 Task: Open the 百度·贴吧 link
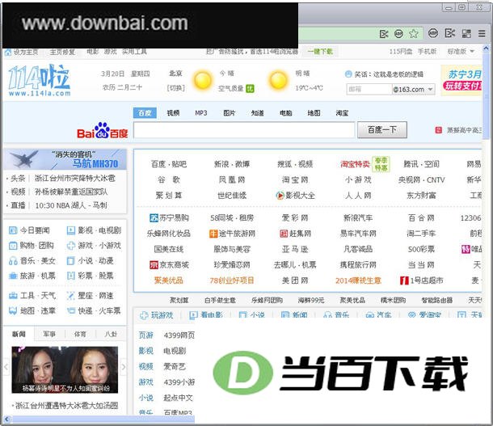(169, 164)
